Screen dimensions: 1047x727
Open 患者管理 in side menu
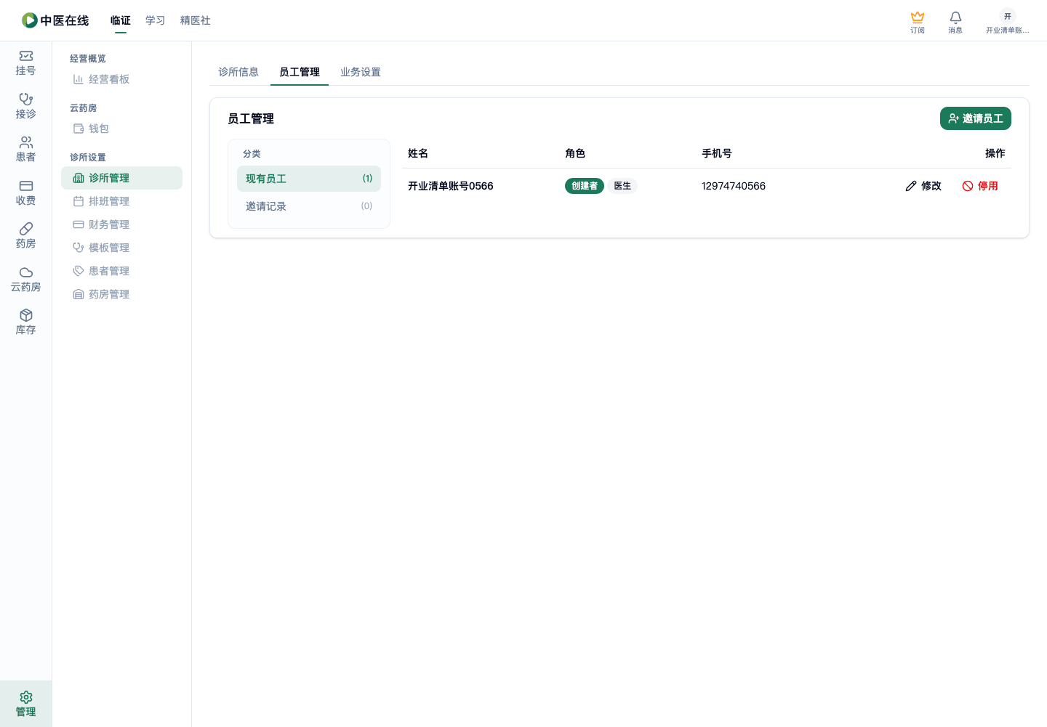(x=122, y=271)
